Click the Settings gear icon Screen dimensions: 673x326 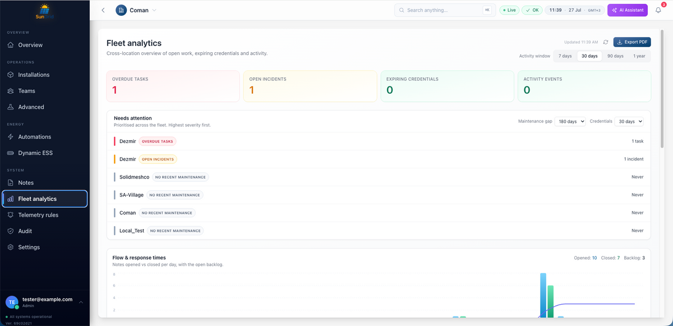pyautogui.click(x=11, y=247)
